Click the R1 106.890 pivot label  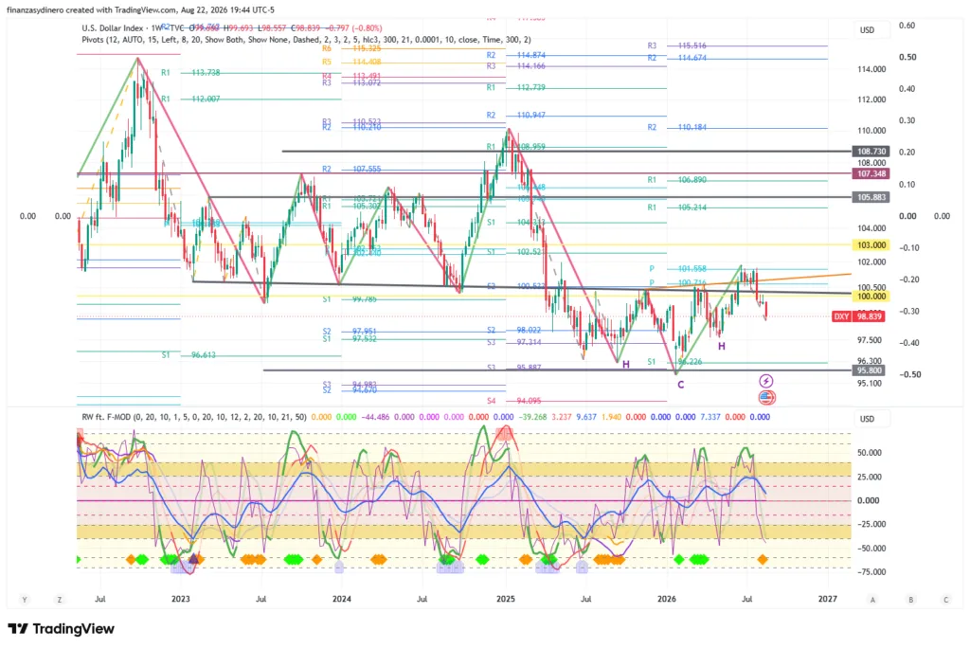point(676,180)
